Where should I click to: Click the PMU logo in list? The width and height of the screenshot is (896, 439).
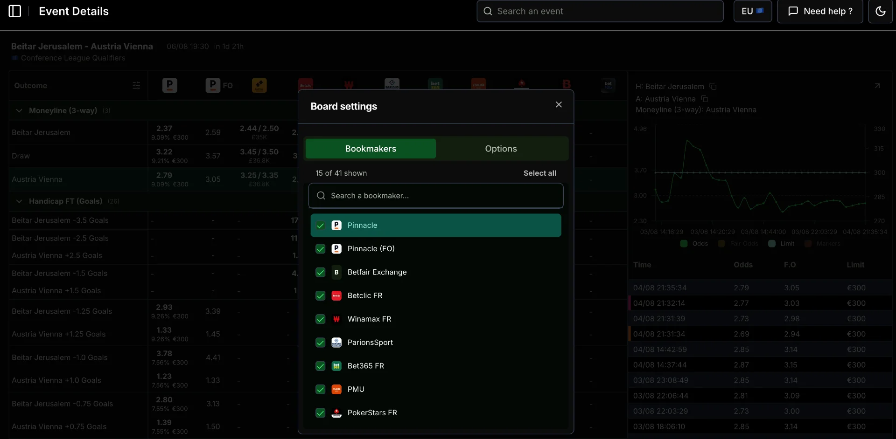pyautogui.click(x=336, y=389)
